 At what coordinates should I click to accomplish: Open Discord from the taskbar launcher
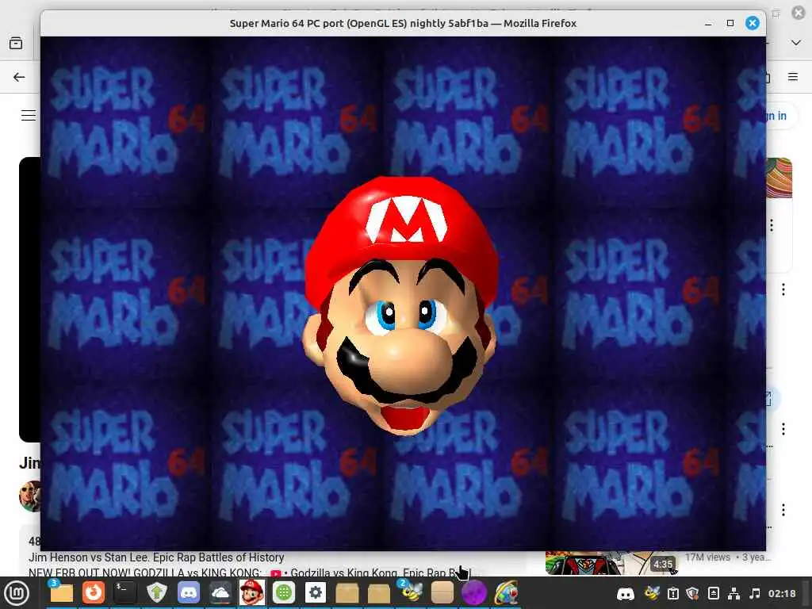(189, 592)
